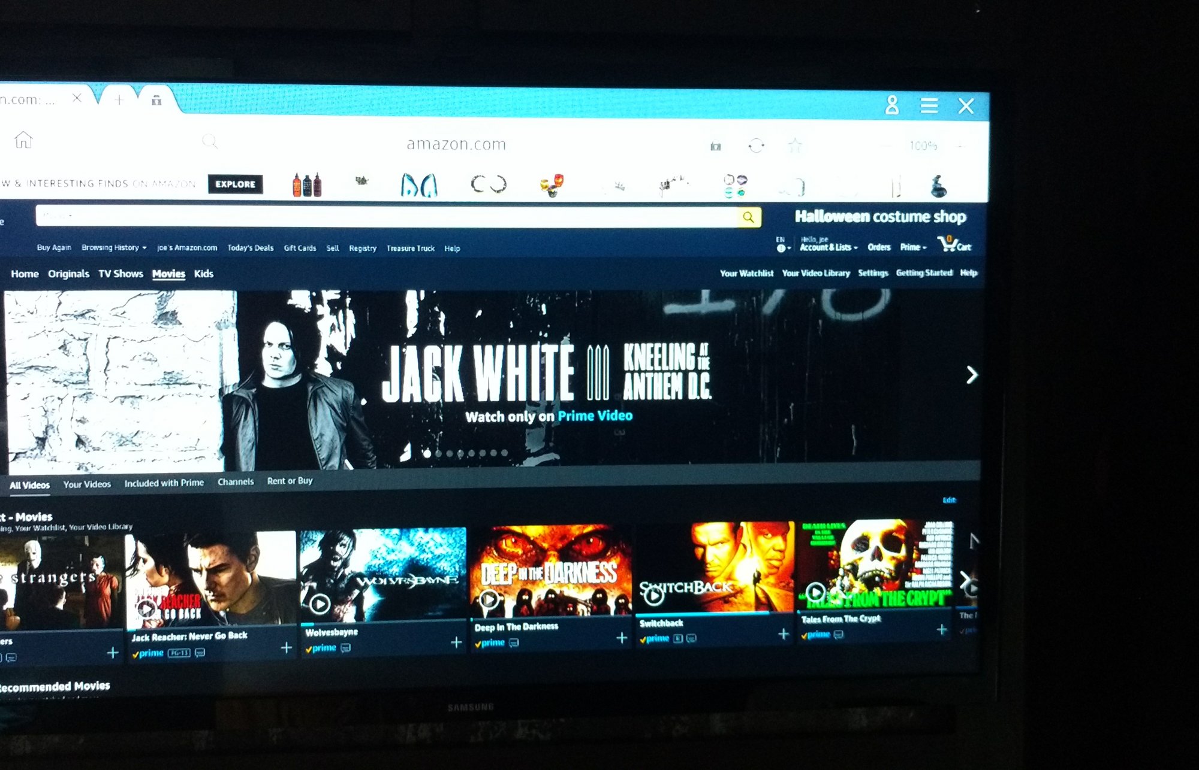Open Halloween costume shop banner
This screenshot has width=1199, height=770.
pyautogui.click(x=880, y=216)
